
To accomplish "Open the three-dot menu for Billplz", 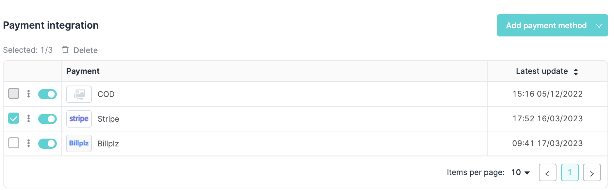I will tap(29, 143).
